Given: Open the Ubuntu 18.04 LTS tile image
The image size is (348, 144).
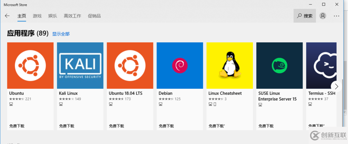Looking at the screenshot, I should coord(130,65).
